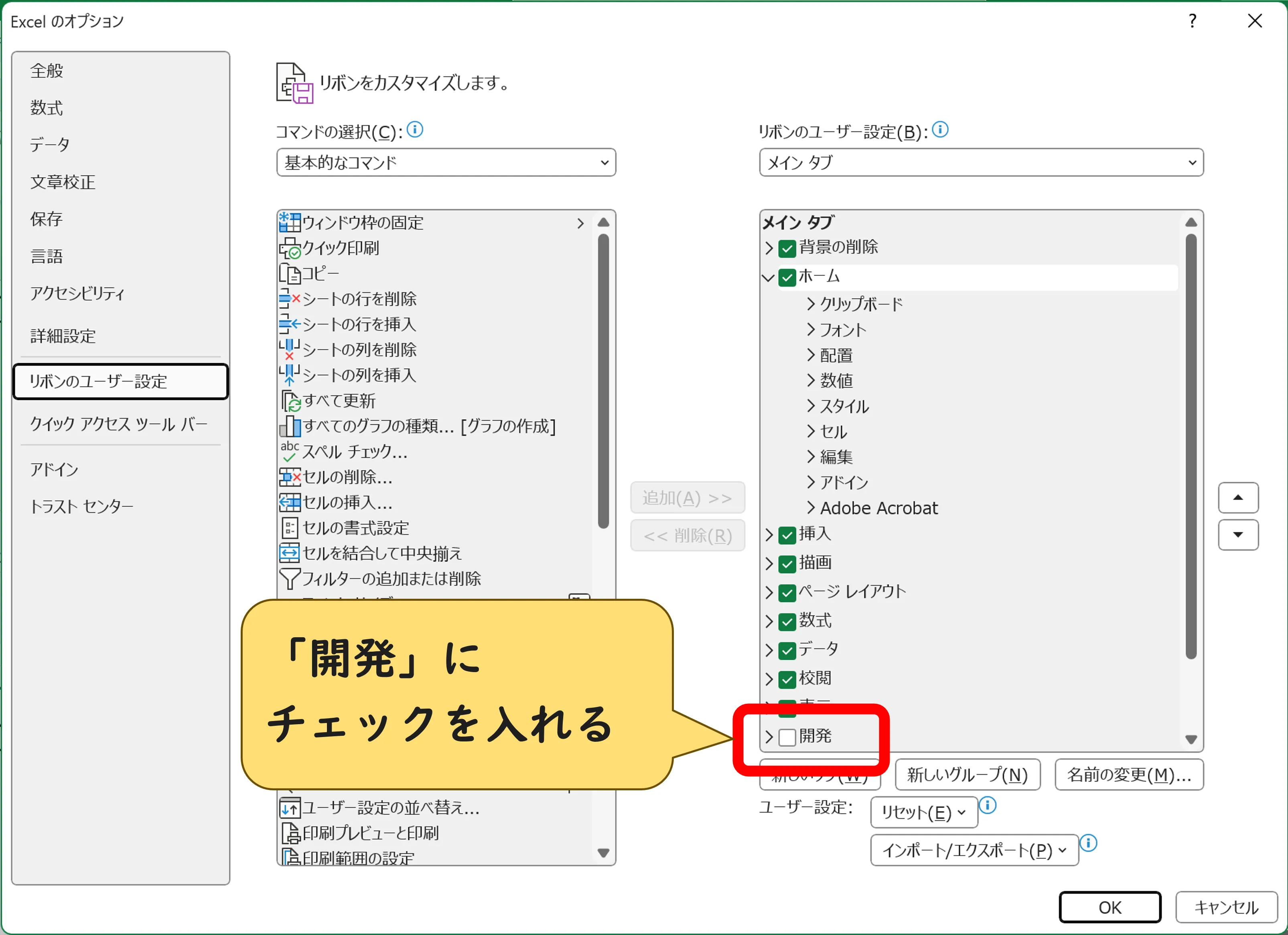Viewport: 1288px width, 935px height.
Task: Uncheck the 数式 tab checkbox
Action: 787,621
